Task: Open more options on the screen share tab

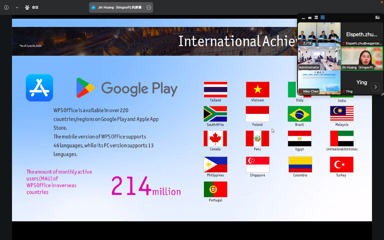Action: pos(149,8)
